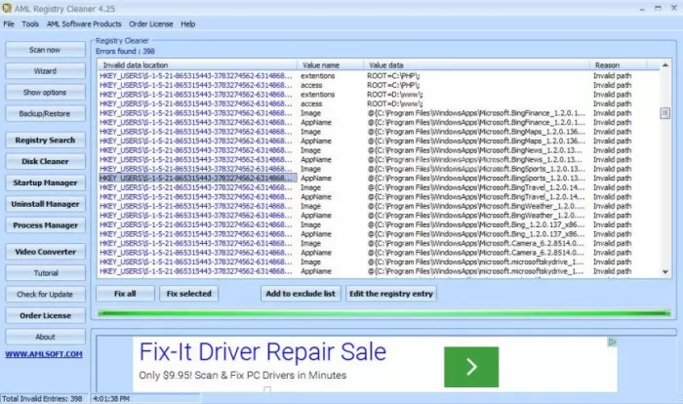Click the Fix selected button

(x=188, y=294)
